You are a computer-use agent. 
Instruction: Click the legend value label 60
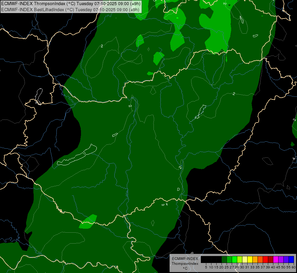(x=294, y=267)
